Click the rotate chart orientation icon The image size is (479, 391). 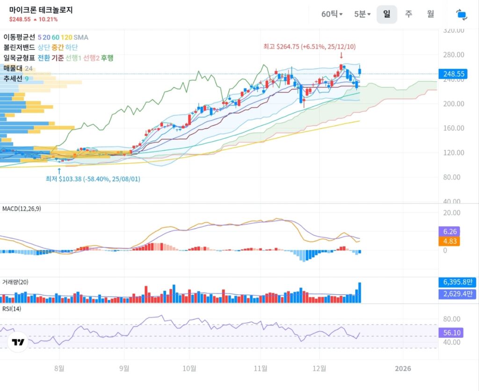click(462, 14)
